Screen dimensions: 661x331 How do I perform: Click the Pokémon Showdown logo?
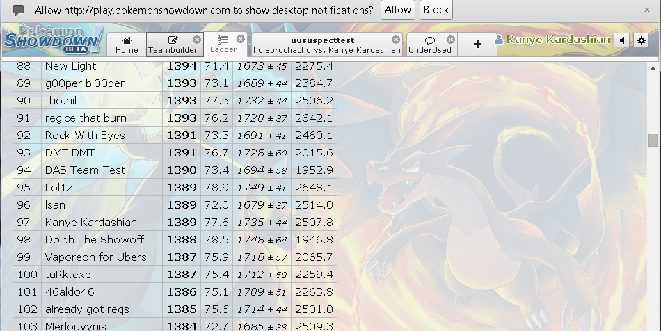pos(54,40)
